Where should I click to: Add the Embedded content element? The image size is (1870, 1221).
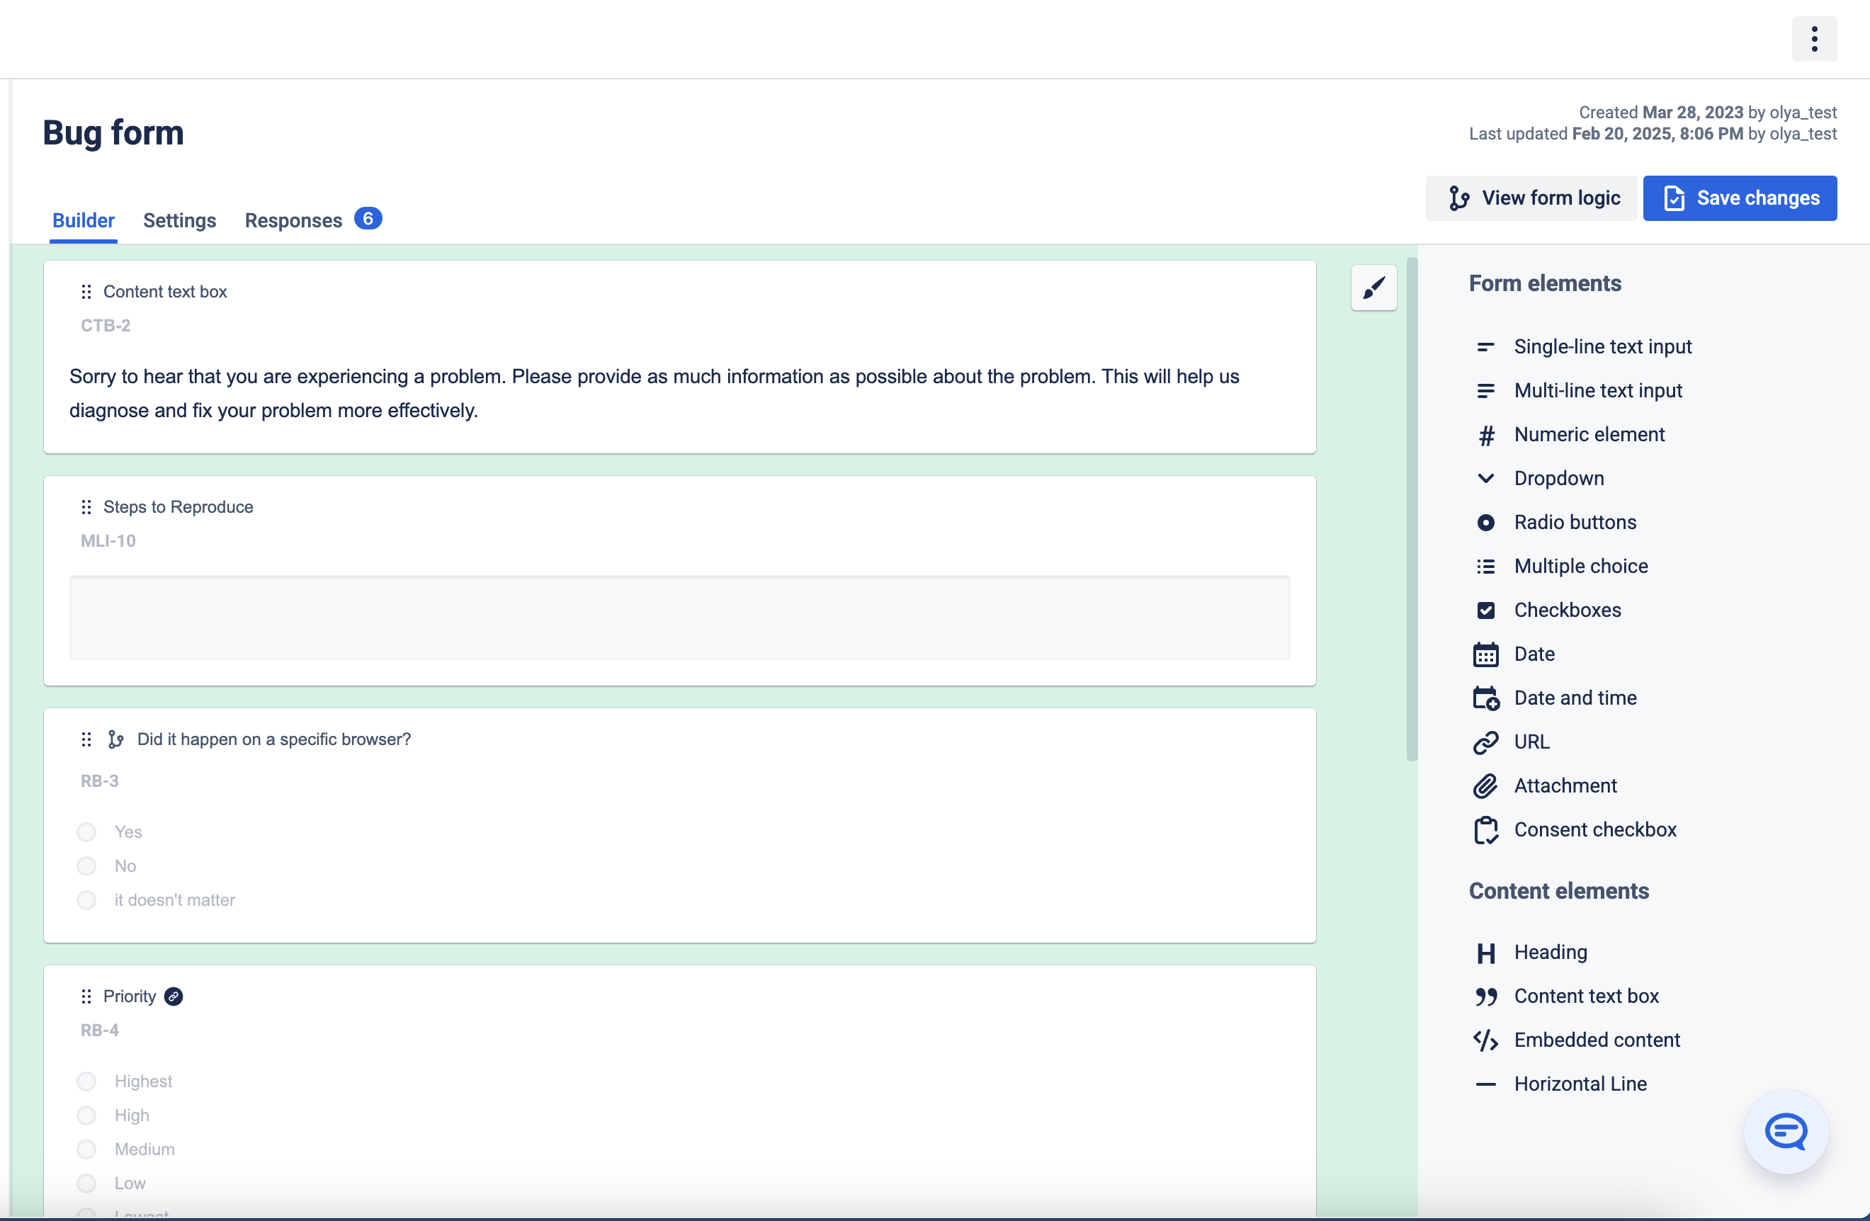coord(1576,1040)
